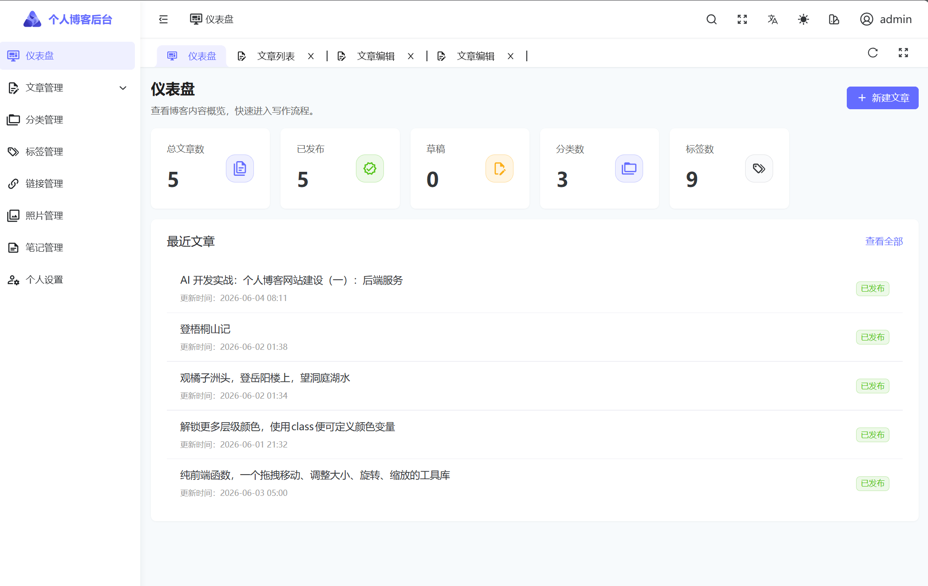
Task: Maximize the content area icon
Action: pos(903,53)
